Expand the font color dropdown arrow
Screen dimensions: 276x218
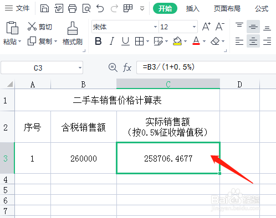click(x=205, y=41)
